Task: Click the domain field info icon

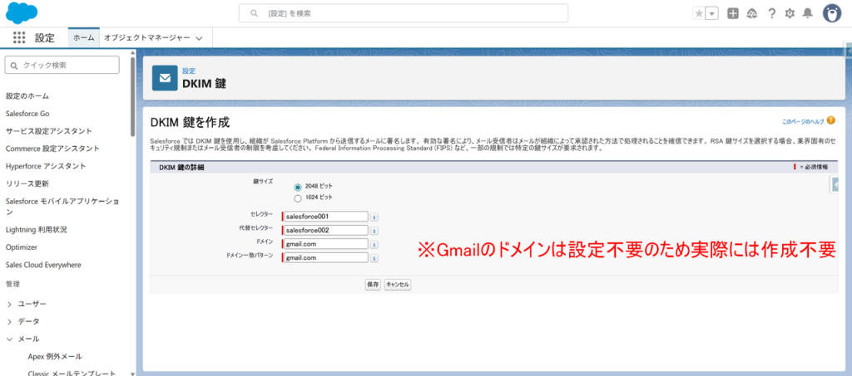Action: tap(374, 245)
